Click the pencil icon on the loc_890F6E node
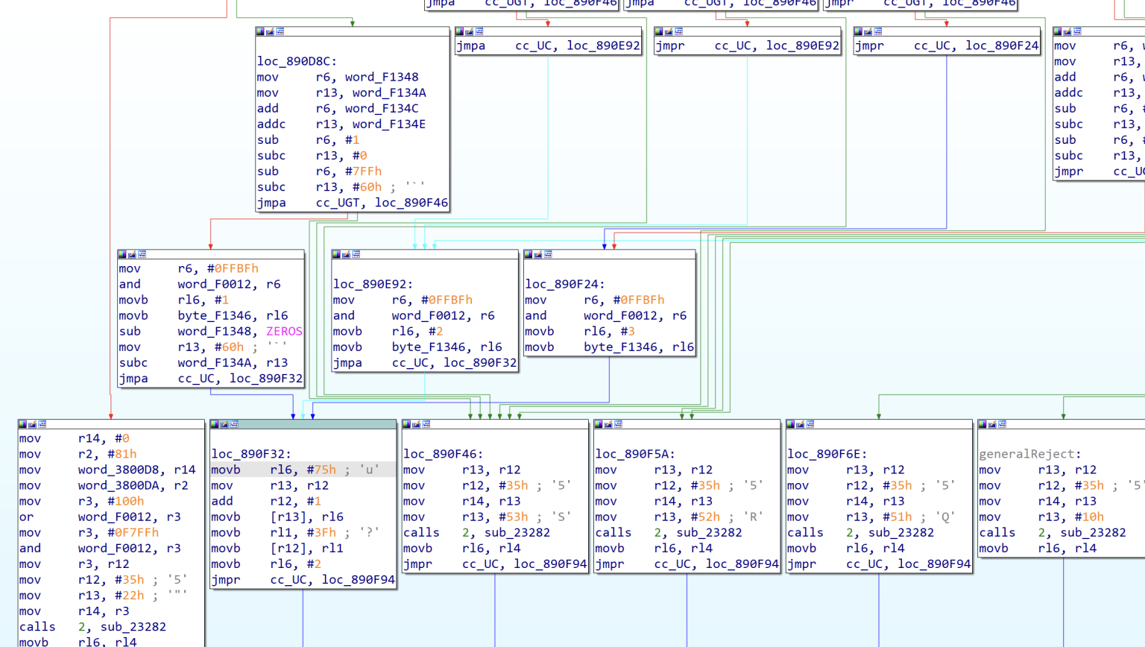This screenshot has width=1145, height=647. click(799, 424)
